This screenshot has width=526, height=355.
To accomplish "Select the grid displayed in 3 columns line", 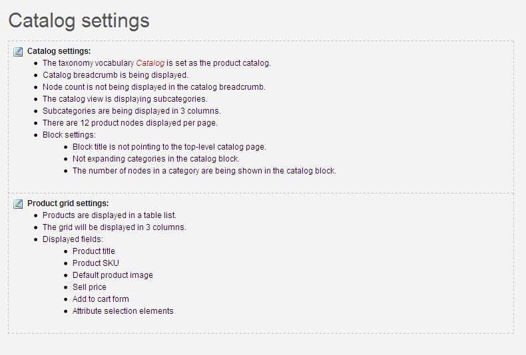I will click(115, 227).
